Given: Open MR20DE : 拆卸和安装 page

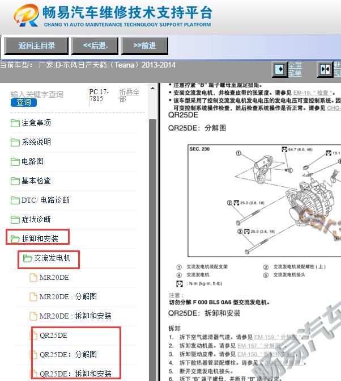Looking at the screenshot, I should (75, 316).
